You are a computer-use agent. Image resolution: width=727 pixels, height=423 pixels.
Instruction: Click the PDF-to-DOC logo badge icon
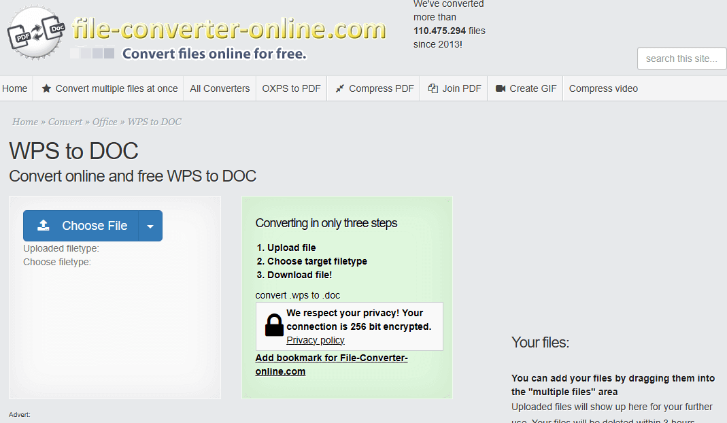34,32
